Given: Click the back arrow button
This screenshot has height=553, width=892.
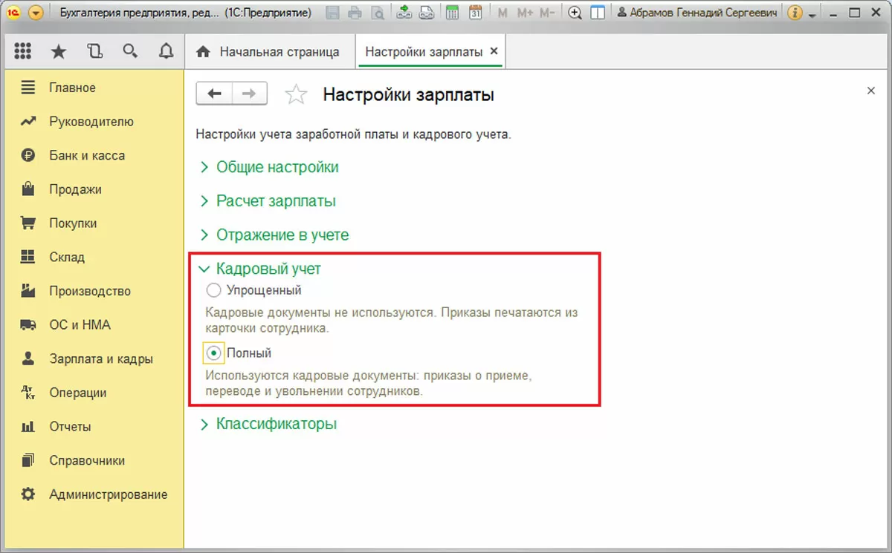Looking at the screenshot, I should [x=214, y=94].
